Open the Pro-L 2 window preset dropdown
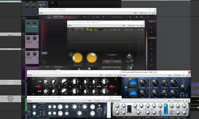Viewport: 199px width, 119px height. coord(84,13)
